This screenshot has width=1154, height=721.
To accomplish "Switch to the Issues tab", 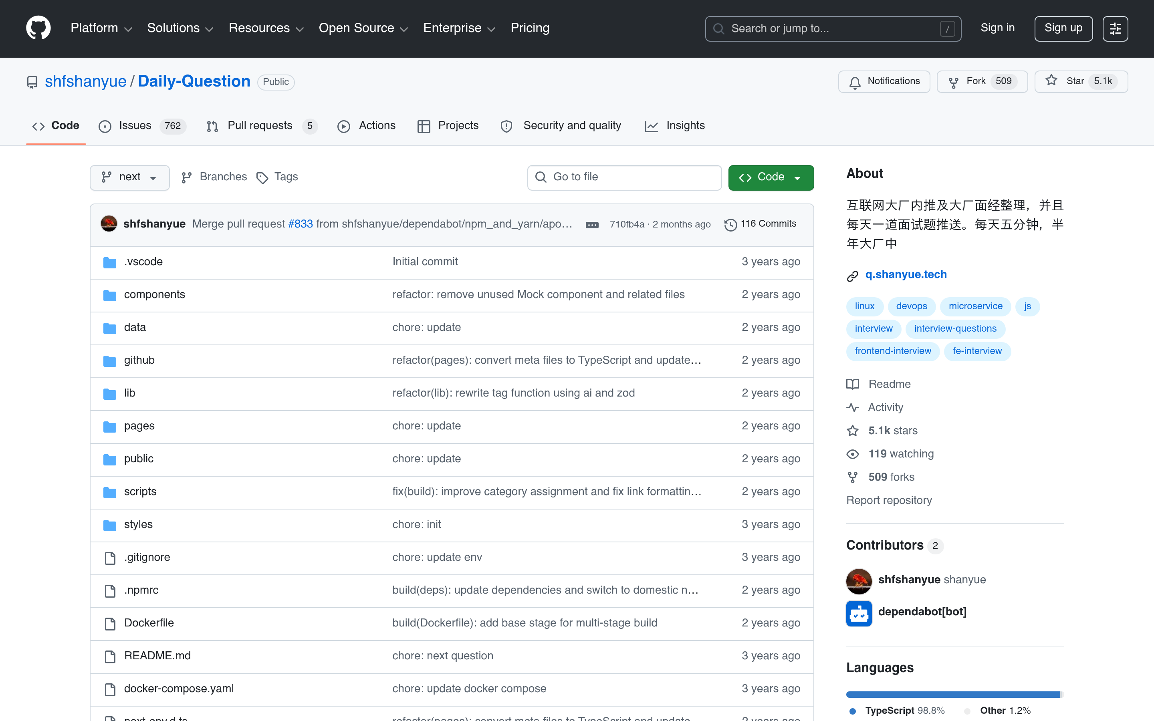I will (x=142, y=126).
